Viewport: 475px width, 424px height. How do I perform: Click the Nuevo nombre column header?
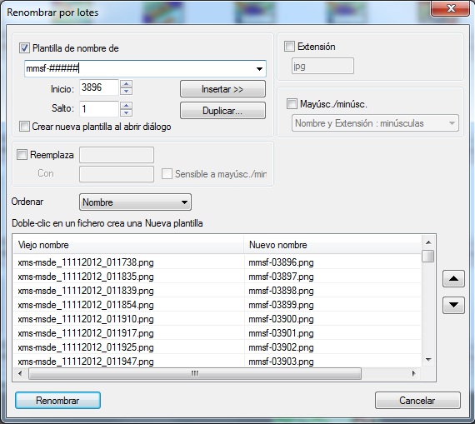(x=332, y=245)
